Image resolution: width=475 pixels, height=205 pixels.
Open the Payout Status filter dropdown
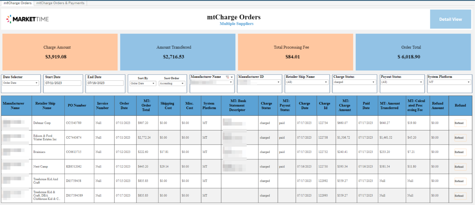point(402,82)
